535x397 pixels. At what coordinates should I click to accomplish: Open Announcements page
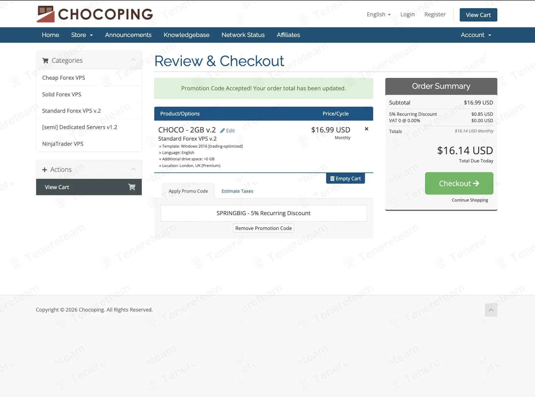pos(128,35)
